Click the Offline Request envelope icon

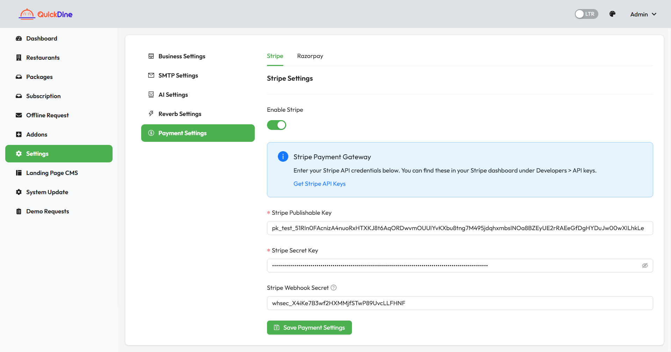19,115
